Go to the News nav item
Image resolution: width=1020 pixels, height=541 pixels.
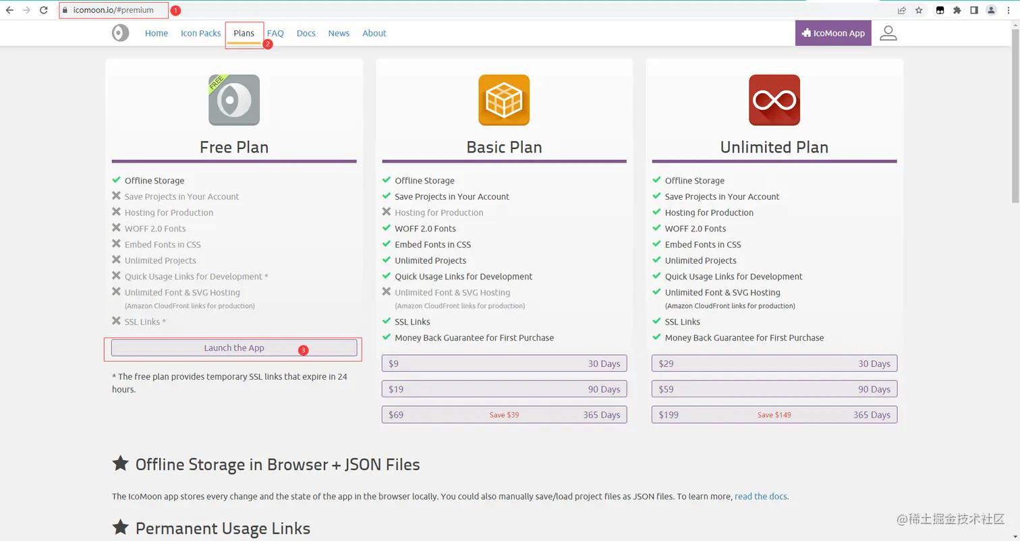pyautogui.click(x=339, y=33)
